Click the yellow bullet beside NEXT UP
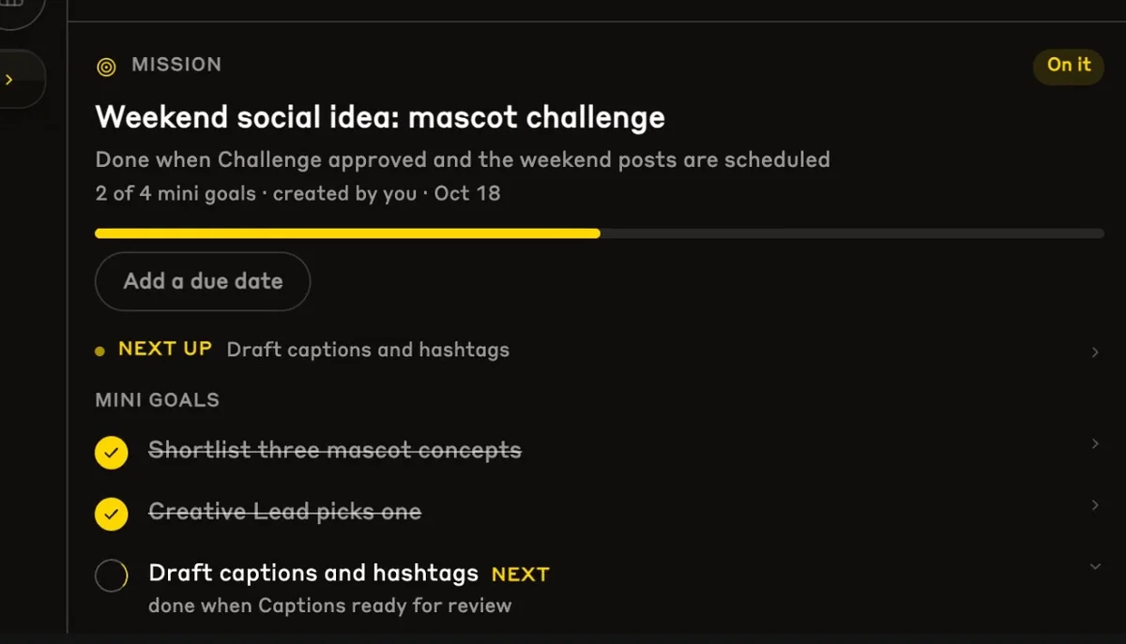The height and width of the screenshot is (644, 1126). 100,352
